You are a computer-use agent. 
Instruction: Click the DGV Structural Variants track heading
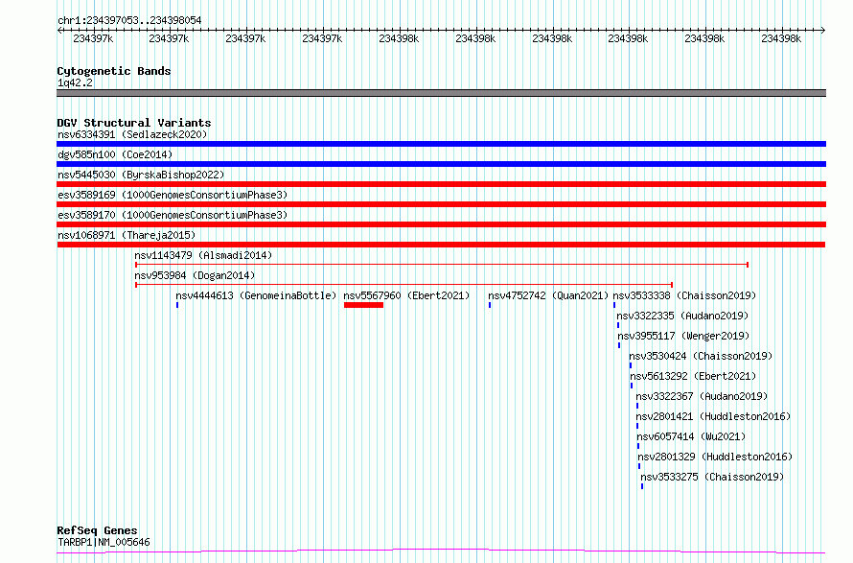point(133,123)
